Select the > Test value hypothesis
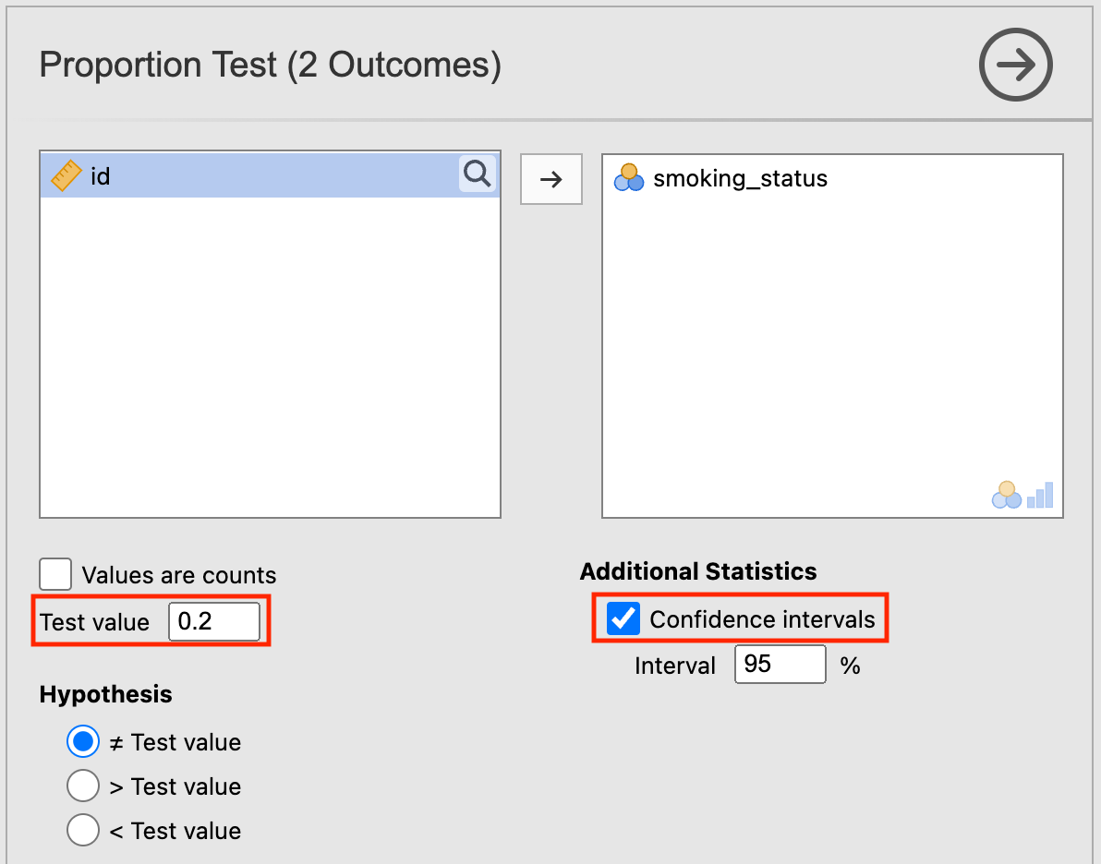 pos(83,786)
